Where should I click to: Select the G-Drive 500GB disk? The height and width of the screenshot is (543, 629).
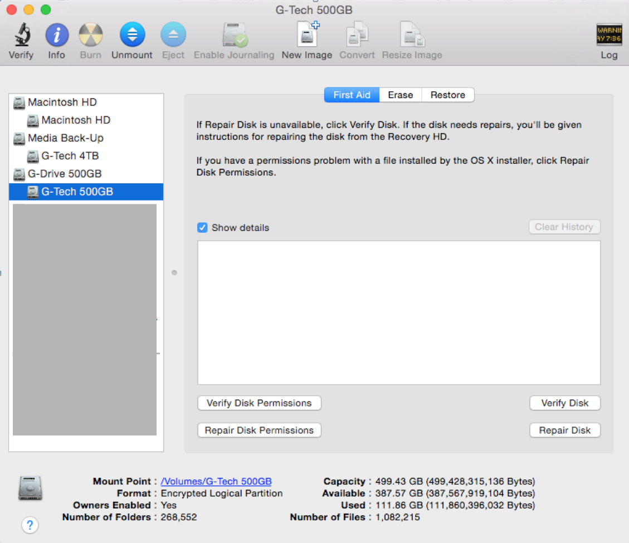[x=86, y=174]
